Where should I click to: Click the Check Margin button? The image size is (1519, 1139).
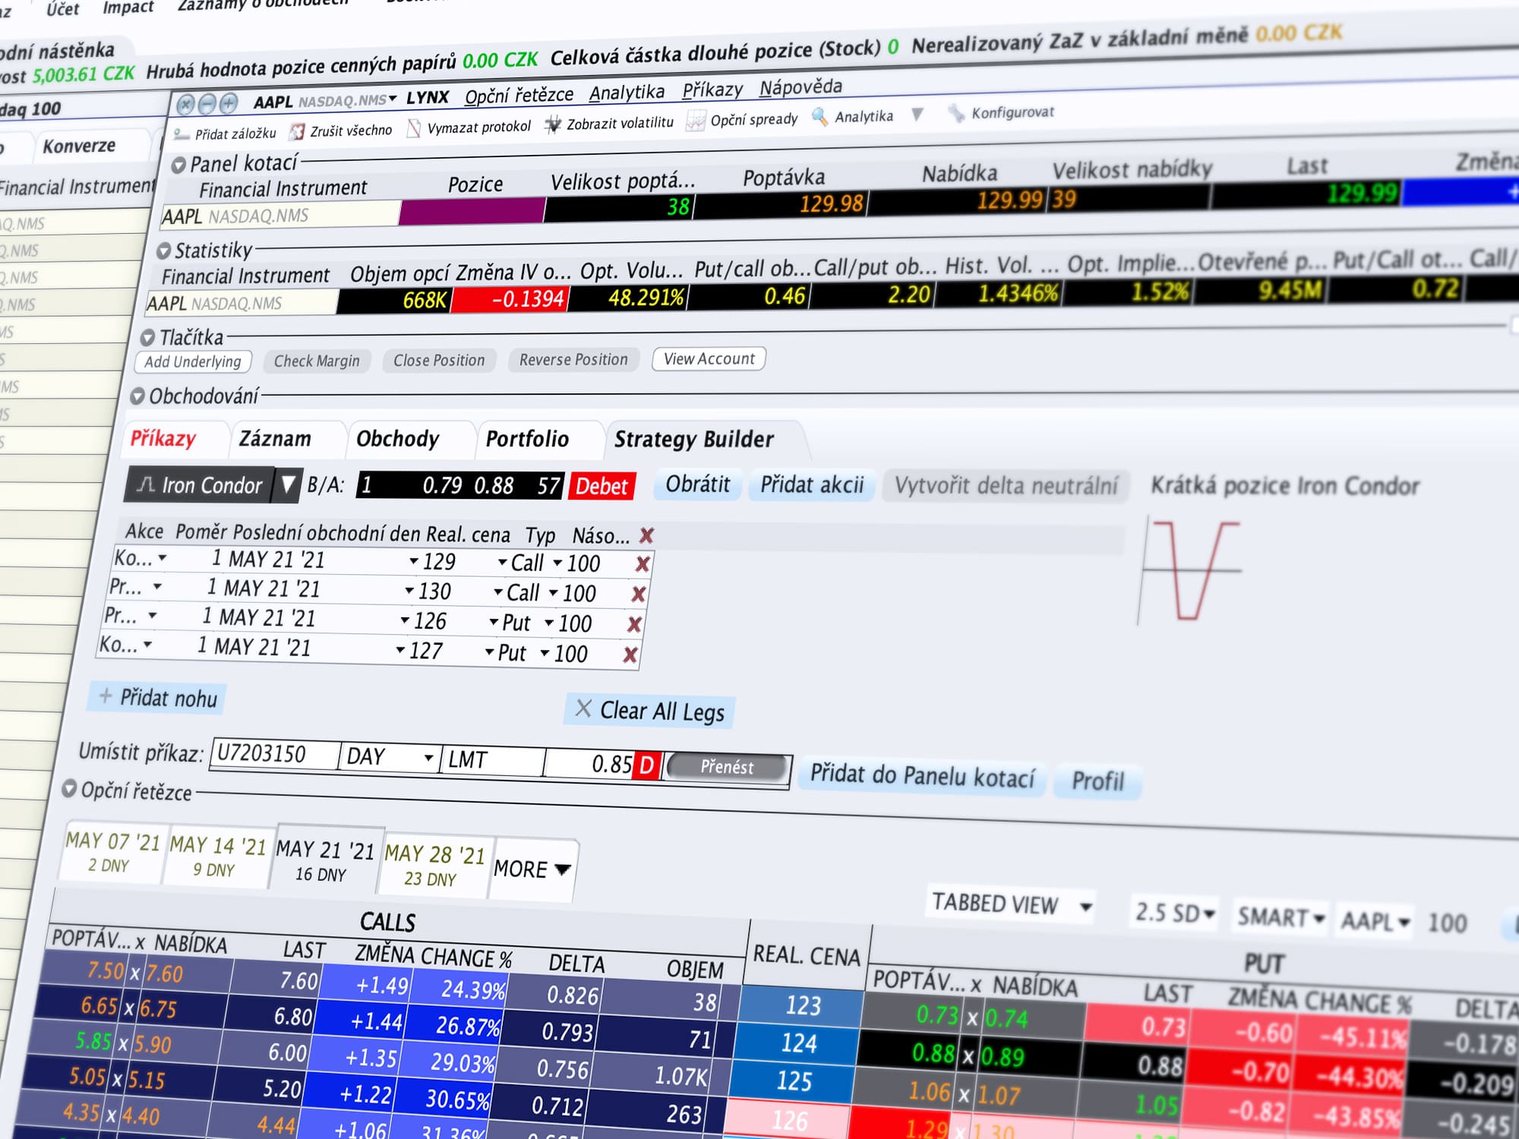(317, 361)
